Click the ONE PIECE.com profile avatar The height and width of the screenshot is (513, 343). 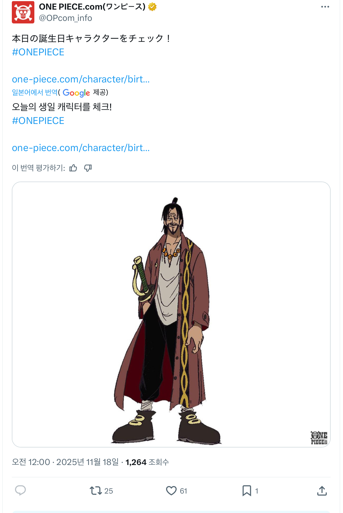click(x=23, y=12)
